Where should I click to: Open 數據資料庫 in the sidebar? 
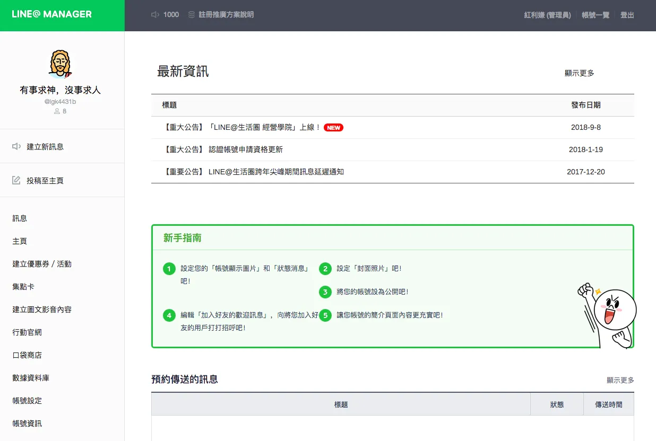tap(31, 377)
